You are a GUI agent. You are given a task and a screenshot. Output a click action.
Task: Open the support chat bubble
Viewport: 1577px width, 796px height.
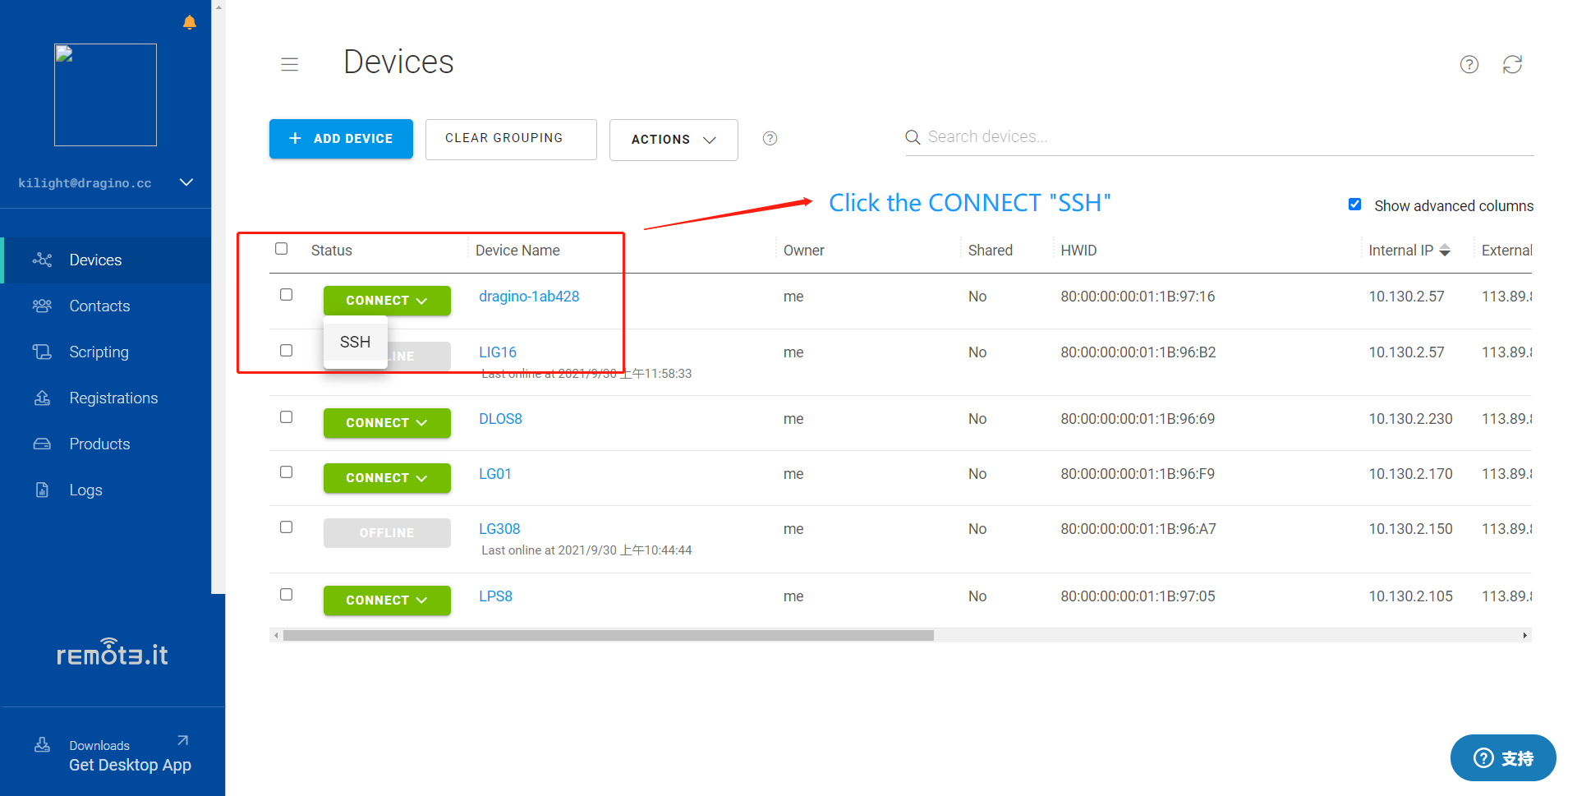[1503, 757]
